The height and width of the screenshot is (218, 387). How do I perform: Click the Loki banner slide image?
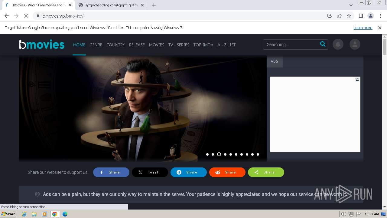[143, 108]
